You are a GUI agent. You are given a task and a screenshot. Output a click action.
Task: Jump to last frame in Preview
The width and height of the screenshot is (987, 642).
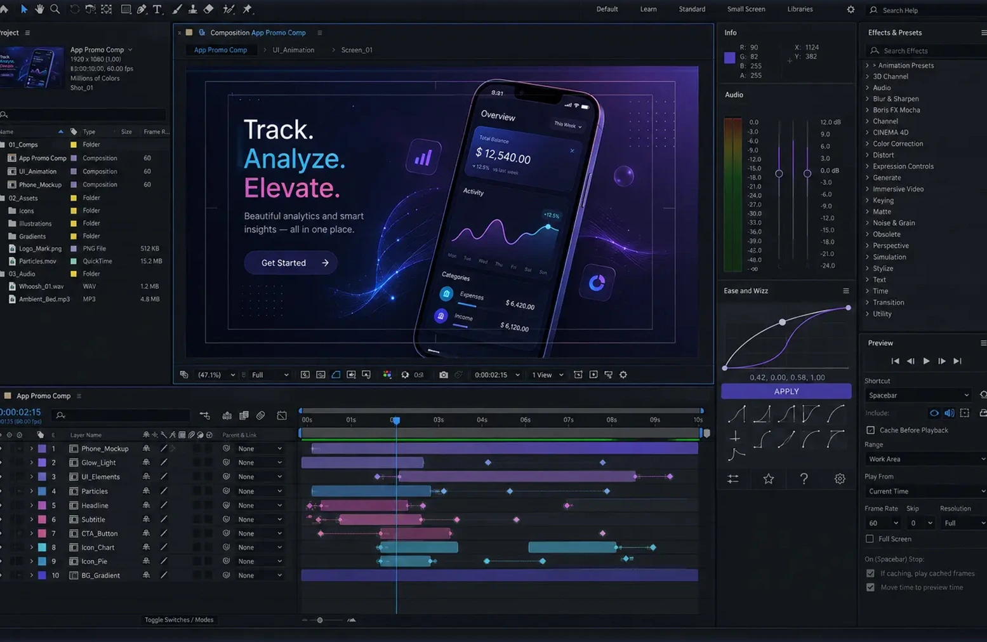pos(958,361)
